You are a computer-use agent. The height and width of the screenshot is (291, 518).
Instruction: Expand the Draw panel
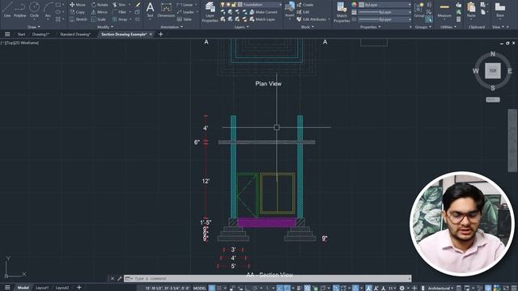34,27
